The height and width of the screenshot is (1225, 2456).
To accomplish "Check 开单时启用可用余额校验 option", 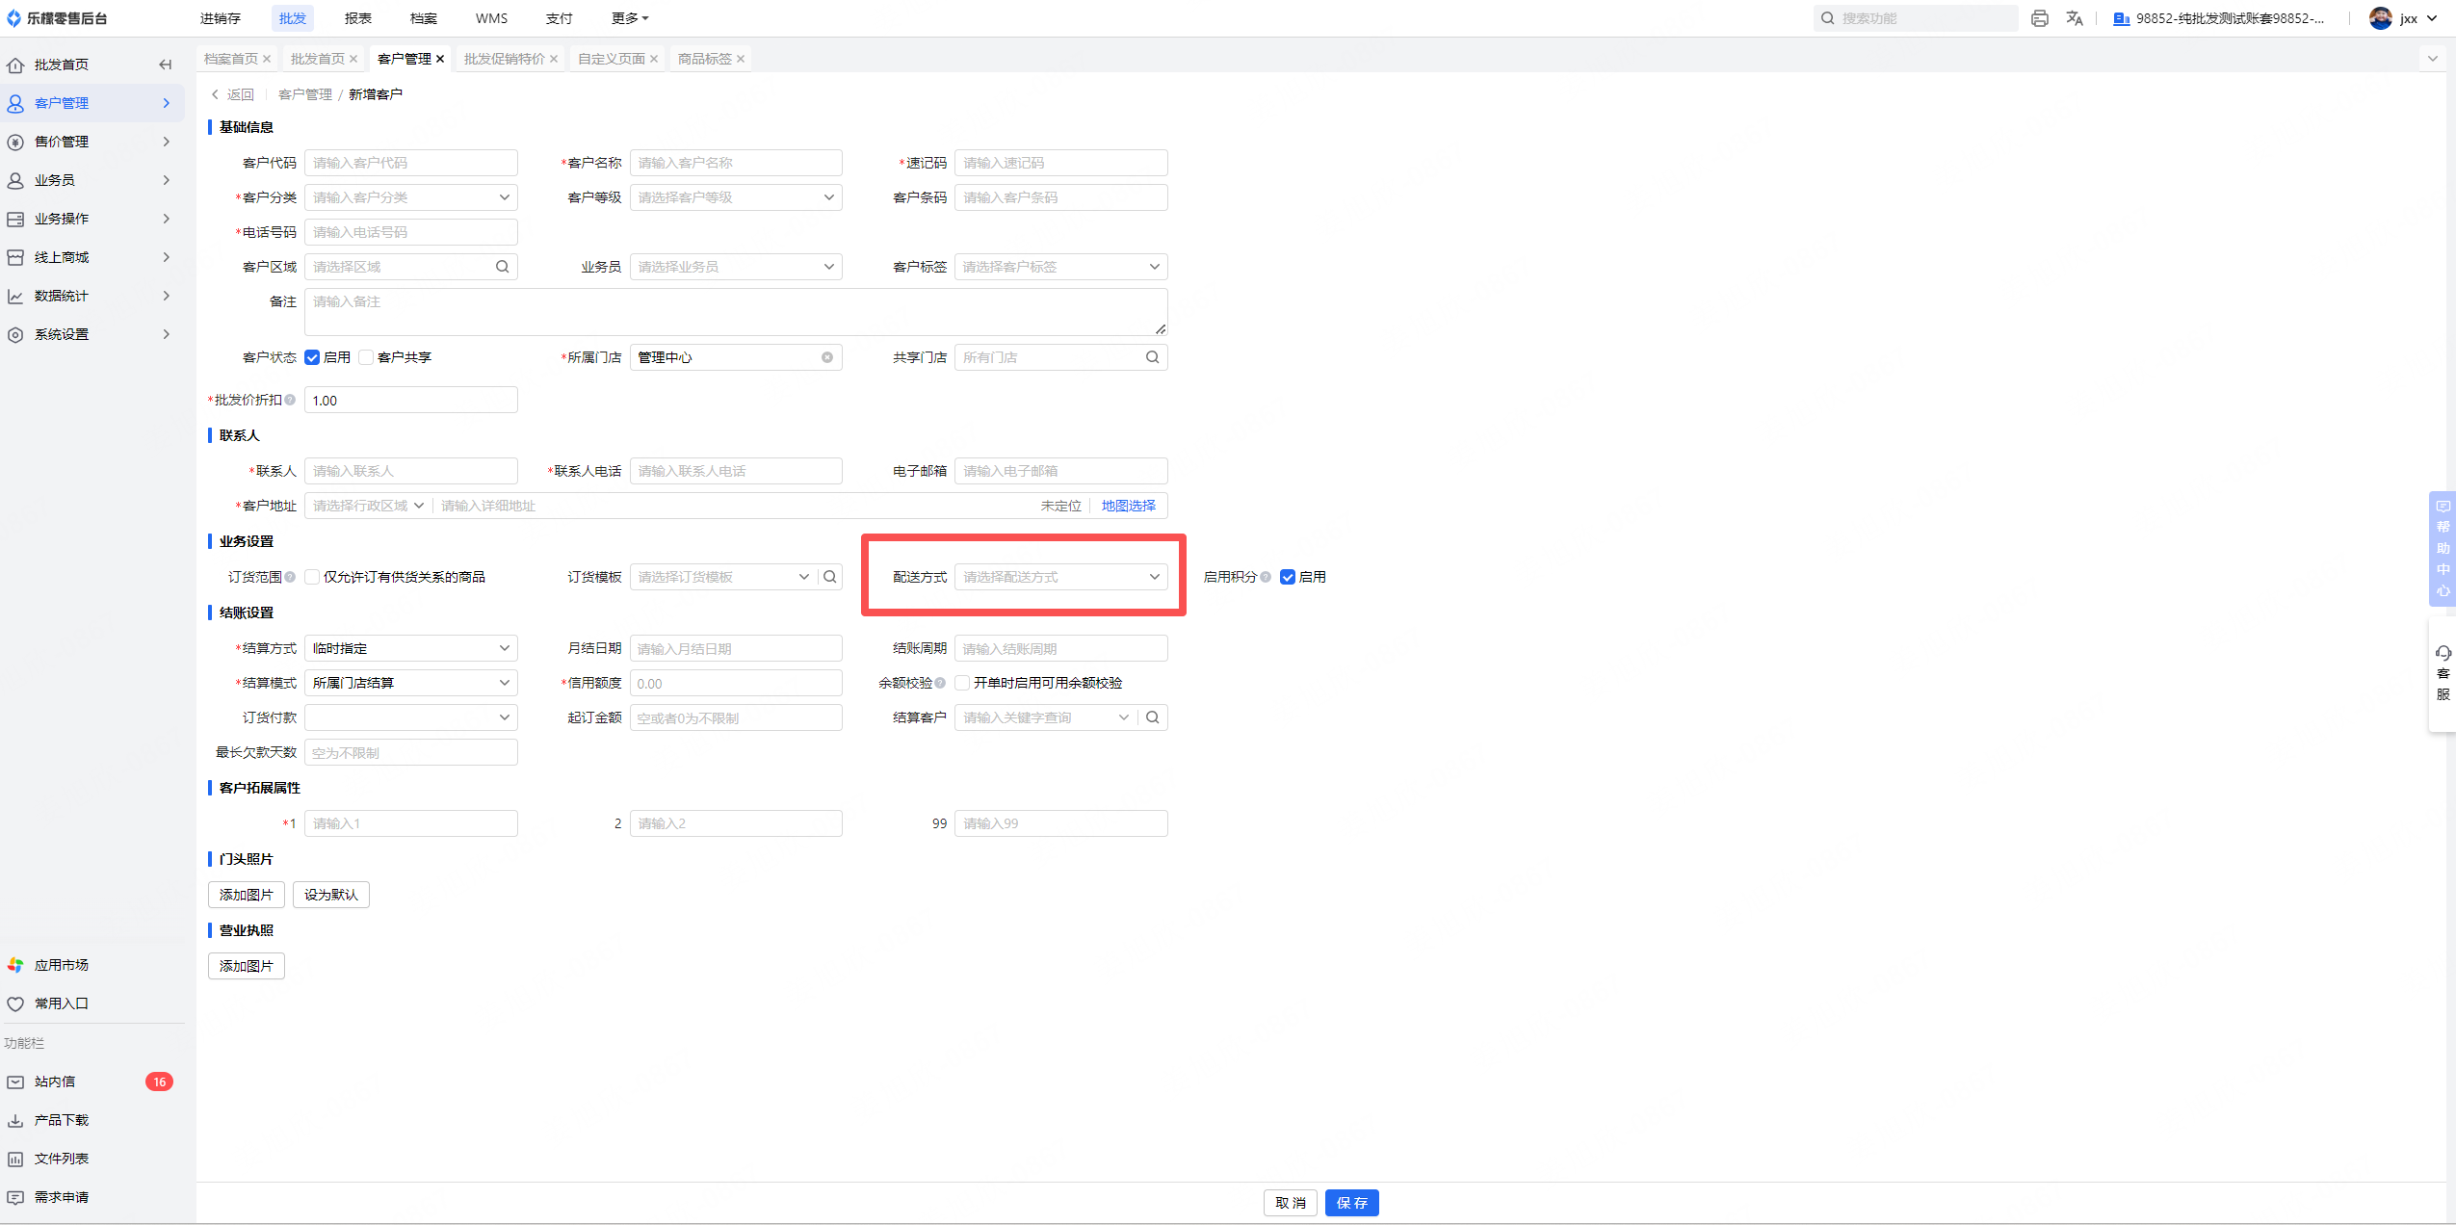I will click(x=962, y=683).
